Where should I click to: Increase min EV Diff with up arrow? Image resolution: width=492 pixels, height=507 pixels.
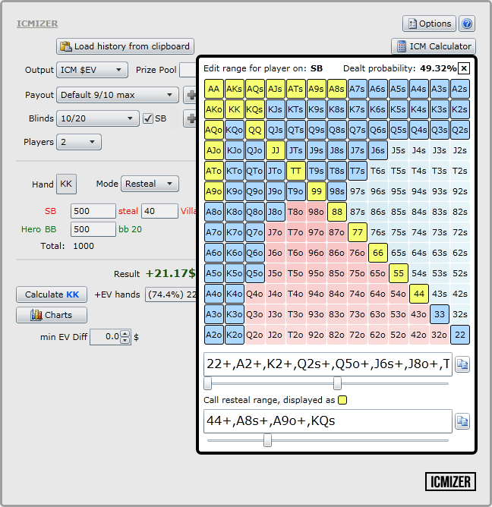tap(125, 334)
